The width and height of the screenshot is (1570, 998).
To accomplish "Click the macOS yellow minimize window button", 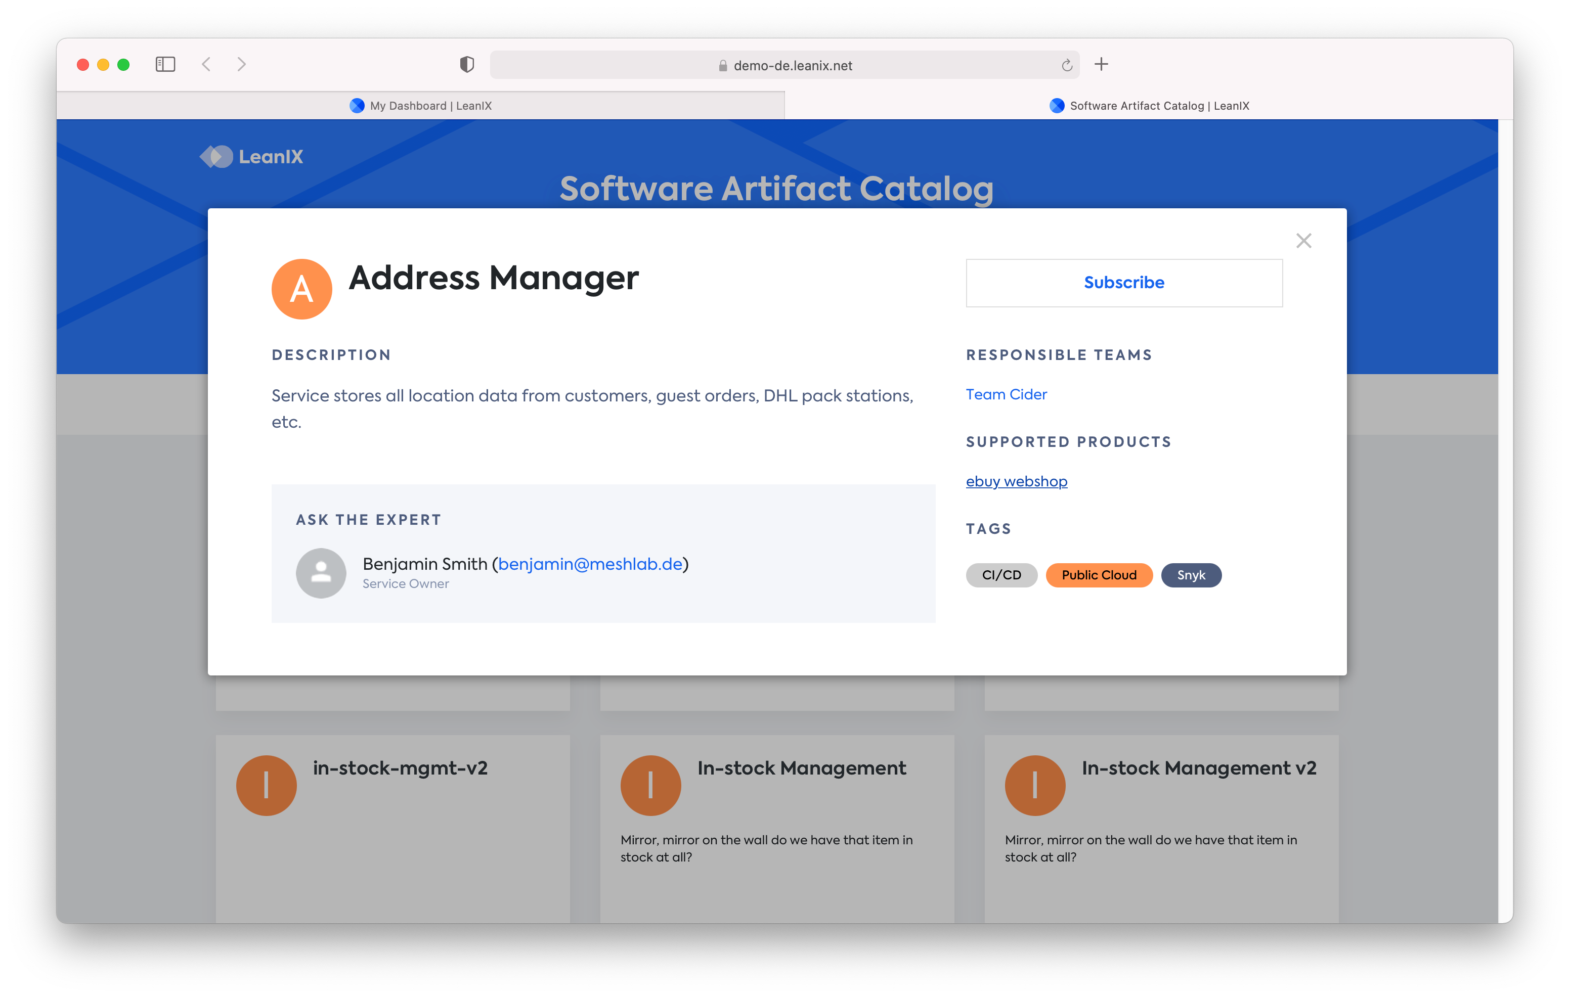I will click(103, 65).
